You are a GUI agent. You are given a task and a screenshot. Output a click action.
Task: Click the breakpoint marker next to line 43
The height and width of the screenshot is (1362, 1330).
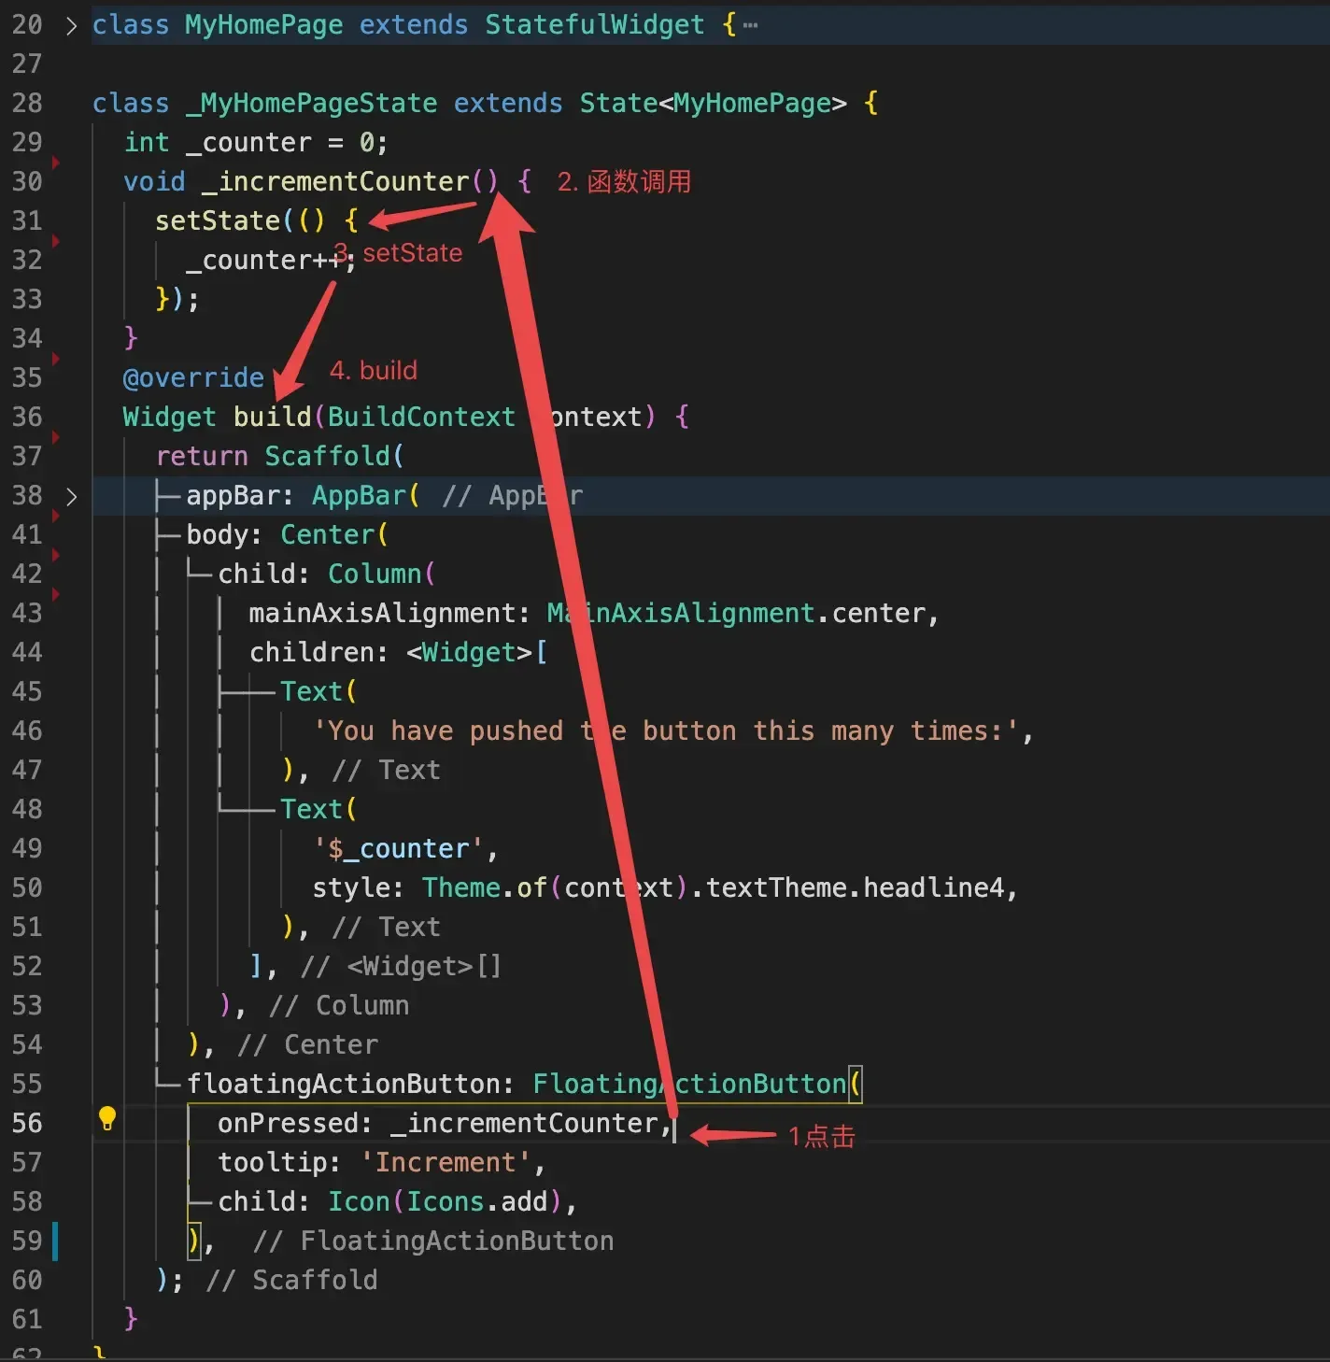(55, 594)
